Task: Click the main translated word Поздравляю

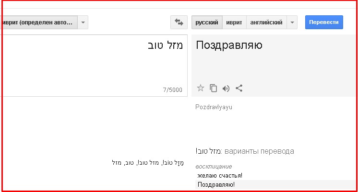Action: [229, 46]
